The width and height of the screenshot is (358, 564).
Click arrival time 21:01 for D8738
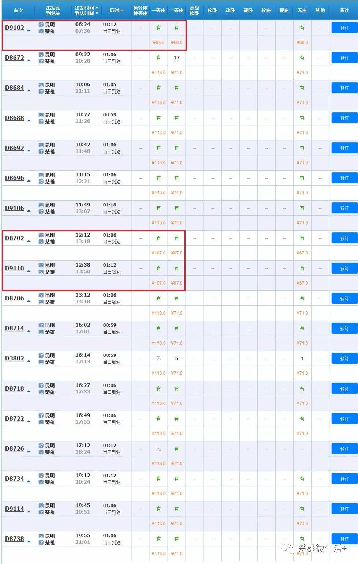83,542
